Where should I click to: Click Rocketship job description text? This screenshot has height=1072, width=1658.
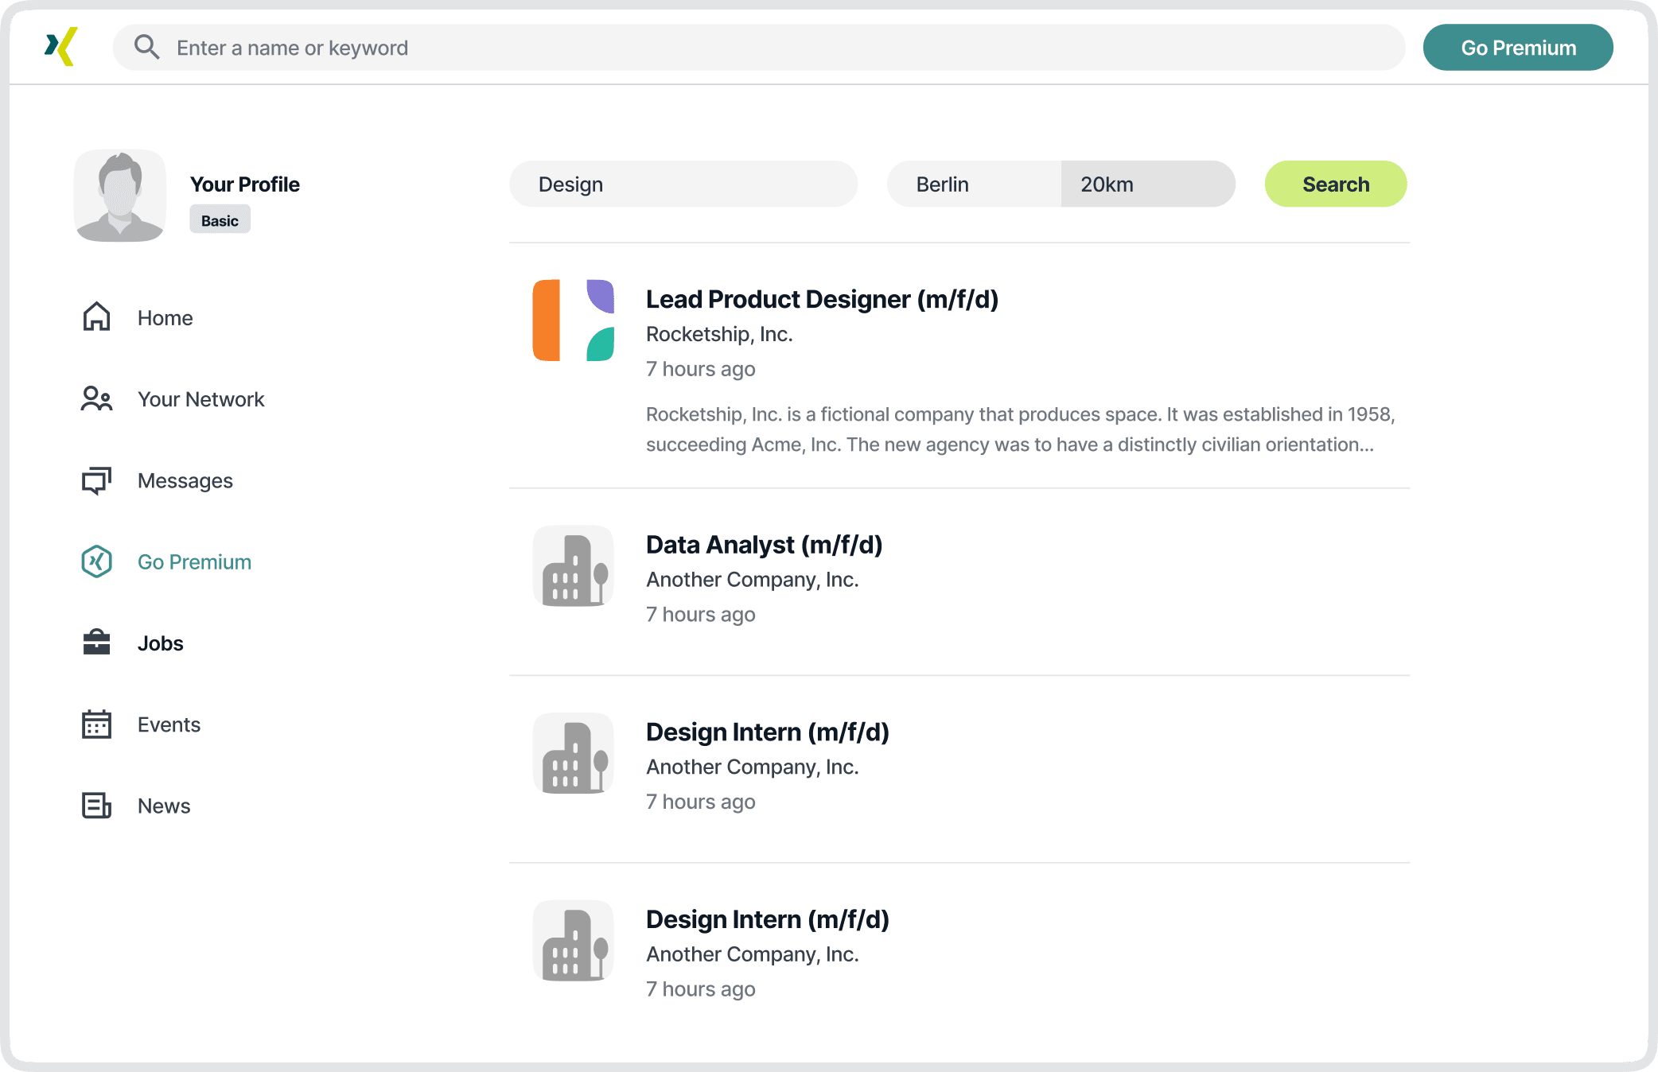pos(1021,429)
